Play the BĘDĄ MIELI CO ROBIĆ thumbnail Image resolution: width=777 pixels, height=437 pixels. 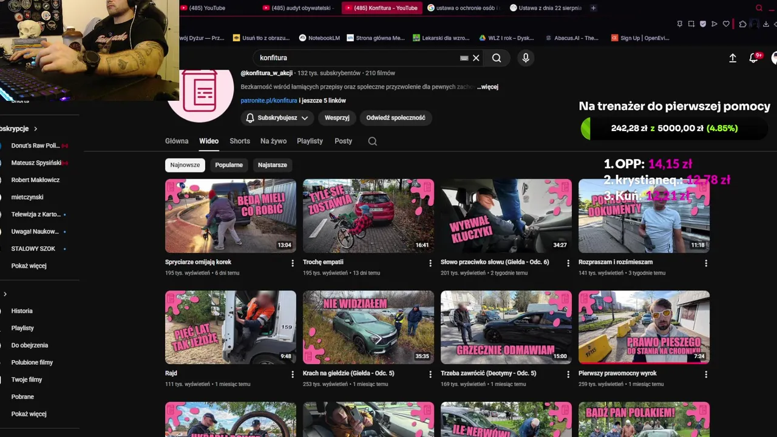(231, 215)
